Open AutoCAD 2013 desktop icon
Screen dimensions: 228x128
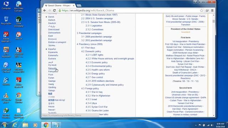point(19,52)
